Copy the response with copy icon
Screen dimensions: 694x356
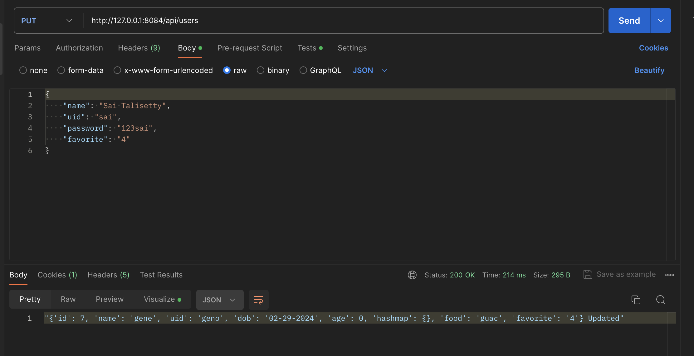click(636, 300)
